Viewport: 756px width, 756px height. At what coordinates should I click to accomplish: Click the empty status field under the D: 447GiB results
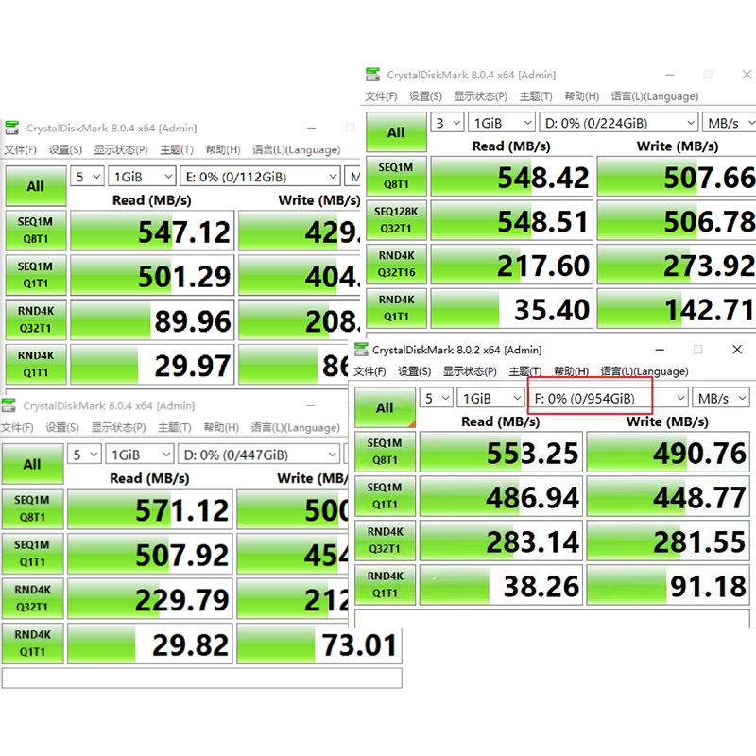201,678
